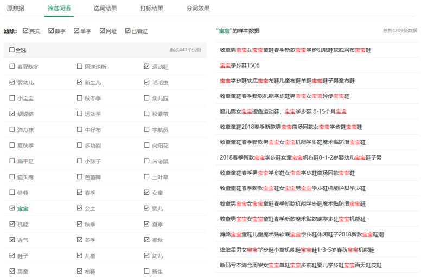Uncheck the 蝴蝶结 word checkbox
This screenshot has width=421, height=277.
[x=12, y=114]
